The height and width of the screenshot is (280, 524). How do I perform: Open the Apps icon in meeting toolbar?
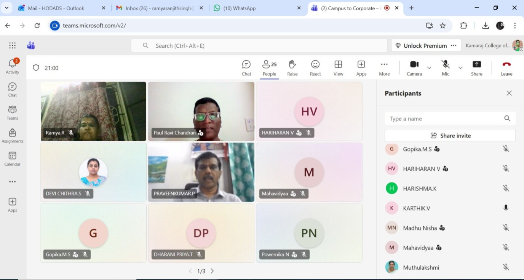point(361,68)
